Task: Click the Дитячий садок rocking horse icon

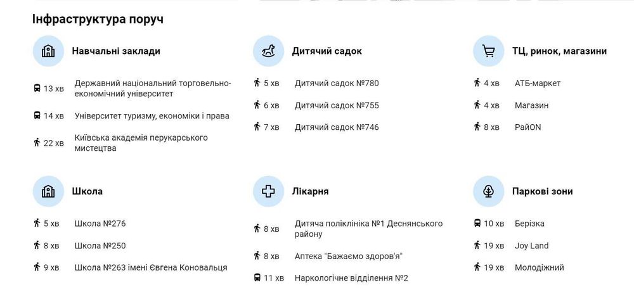Action: point(268,51)
